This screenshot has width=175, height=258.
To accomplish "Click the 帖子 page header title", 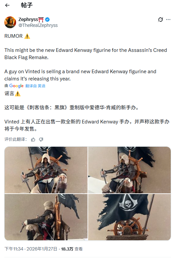I will pos(27,5).
